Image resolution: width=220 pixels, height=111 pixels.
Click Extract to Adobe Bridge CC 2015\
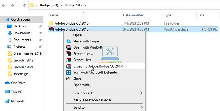click(x=98, y=66)
